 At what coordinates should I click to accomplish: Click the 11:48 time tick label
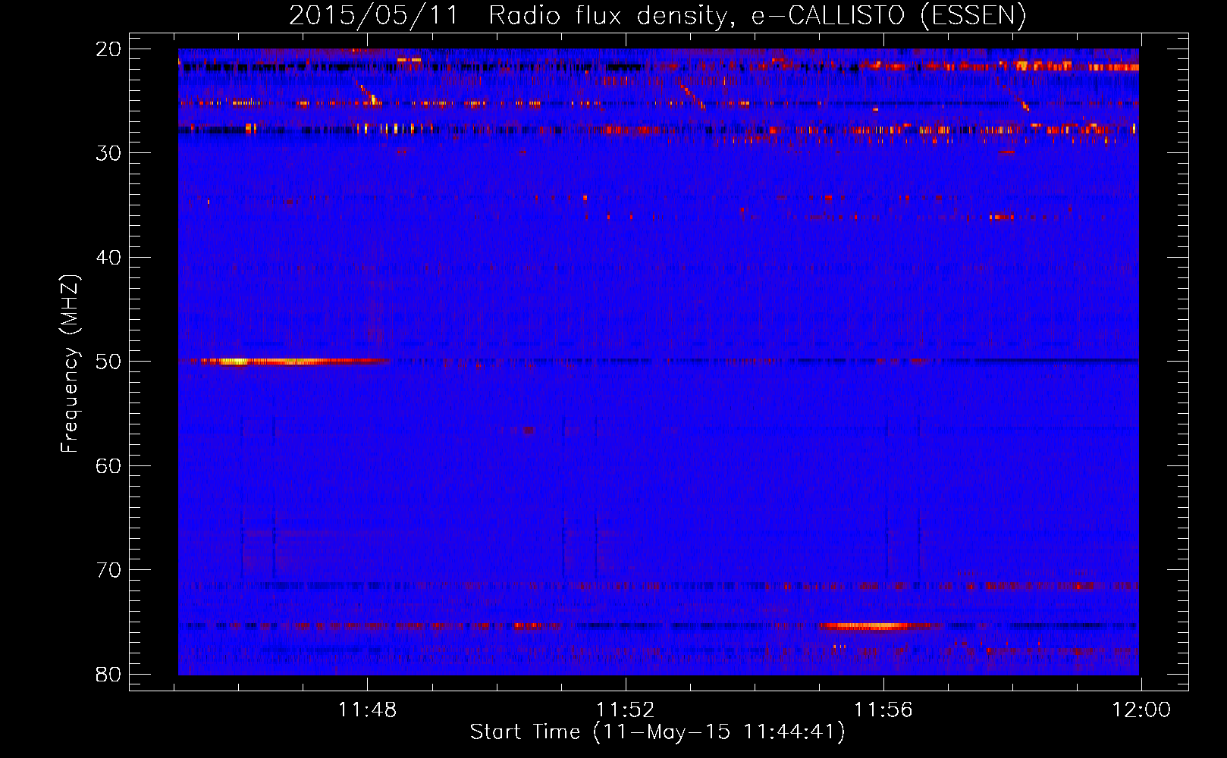pos(367,710)
